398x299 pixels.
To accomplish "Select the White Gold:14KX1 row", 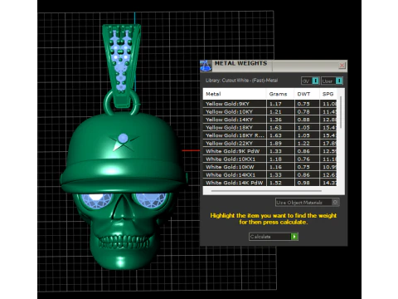I will 269,174.
